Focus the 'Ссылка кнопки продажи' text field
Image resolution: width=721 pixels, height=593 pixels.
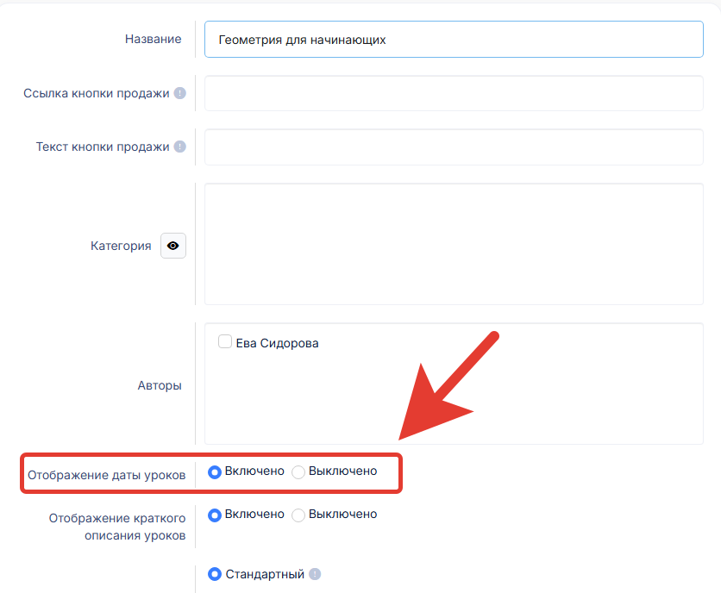[454, 93]
